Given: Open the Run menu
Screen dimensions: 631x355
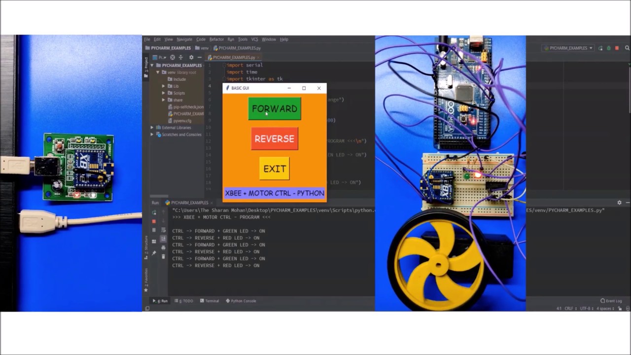Looking at the screenshot, I should (x=231, y=39).
